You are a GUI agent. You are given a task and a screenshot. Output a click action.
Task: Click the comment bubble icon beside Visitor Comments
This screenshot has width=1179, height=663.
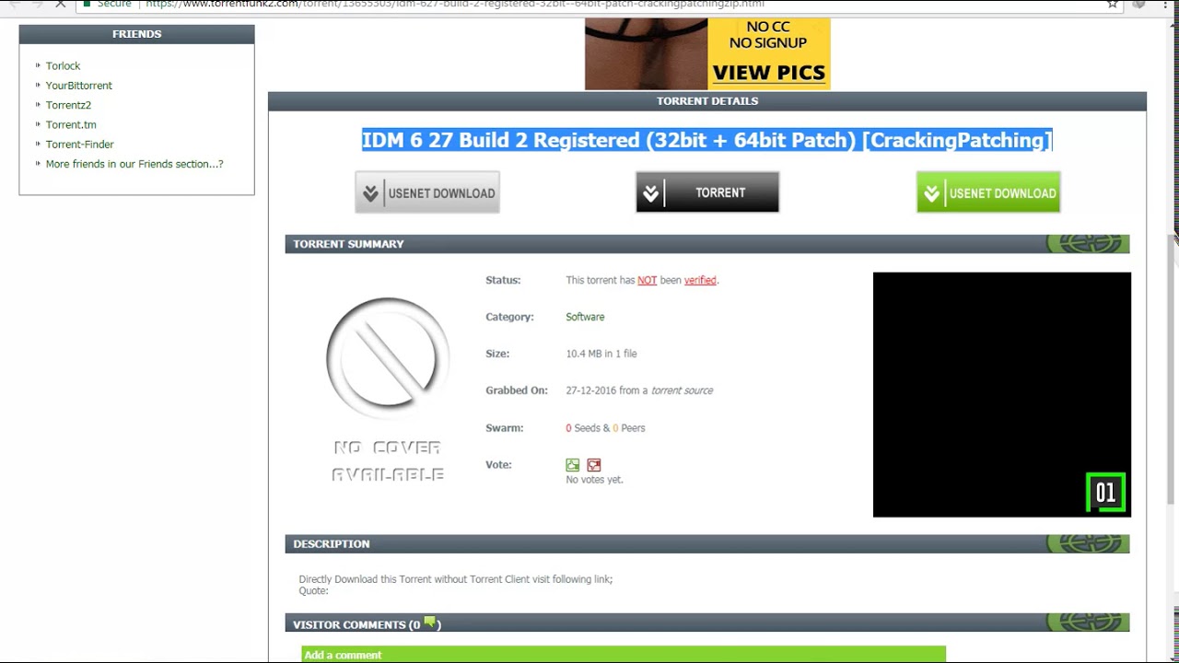tap(429, 623)
